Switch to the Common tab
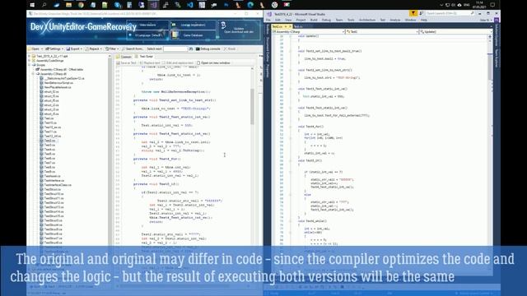The height and width of the screenshot is (296, 527). [124, 57]
